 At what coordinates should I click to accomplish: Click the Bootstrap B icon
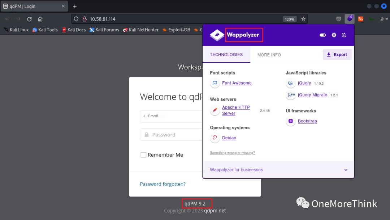coord(290,121)
